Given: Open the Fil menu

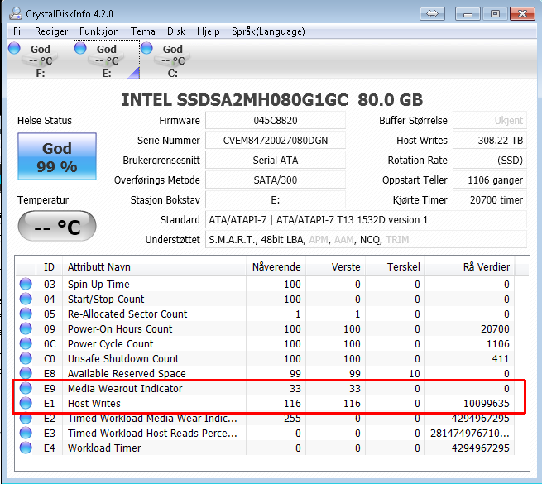Looking at the screenshot, I should click(18, 31).
